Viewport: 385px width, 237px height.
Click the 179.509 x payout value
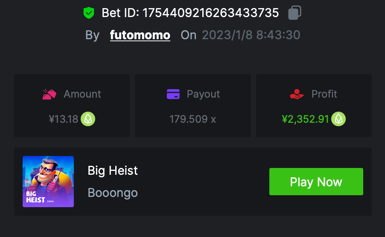[192, 119]
